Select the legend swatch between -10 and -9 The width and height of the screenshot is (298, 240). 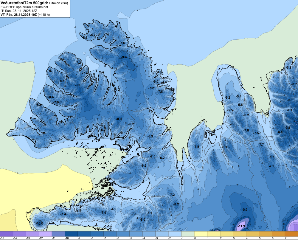tap(71, 234)
